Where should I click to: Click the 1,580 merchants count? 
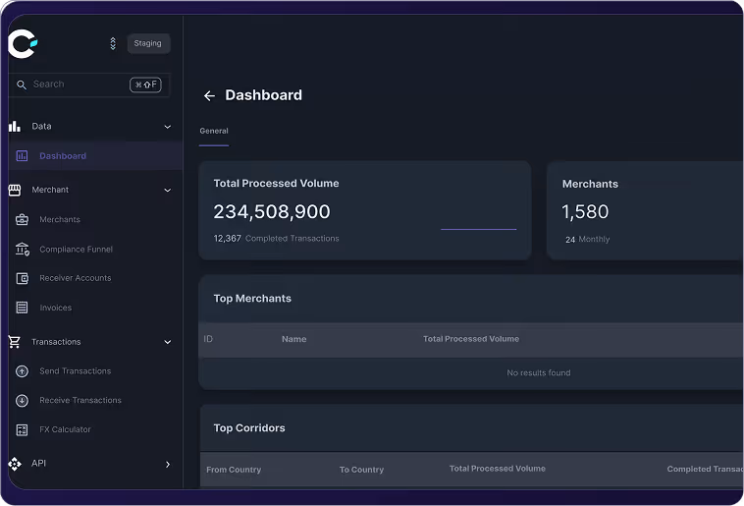pos(585,212)
